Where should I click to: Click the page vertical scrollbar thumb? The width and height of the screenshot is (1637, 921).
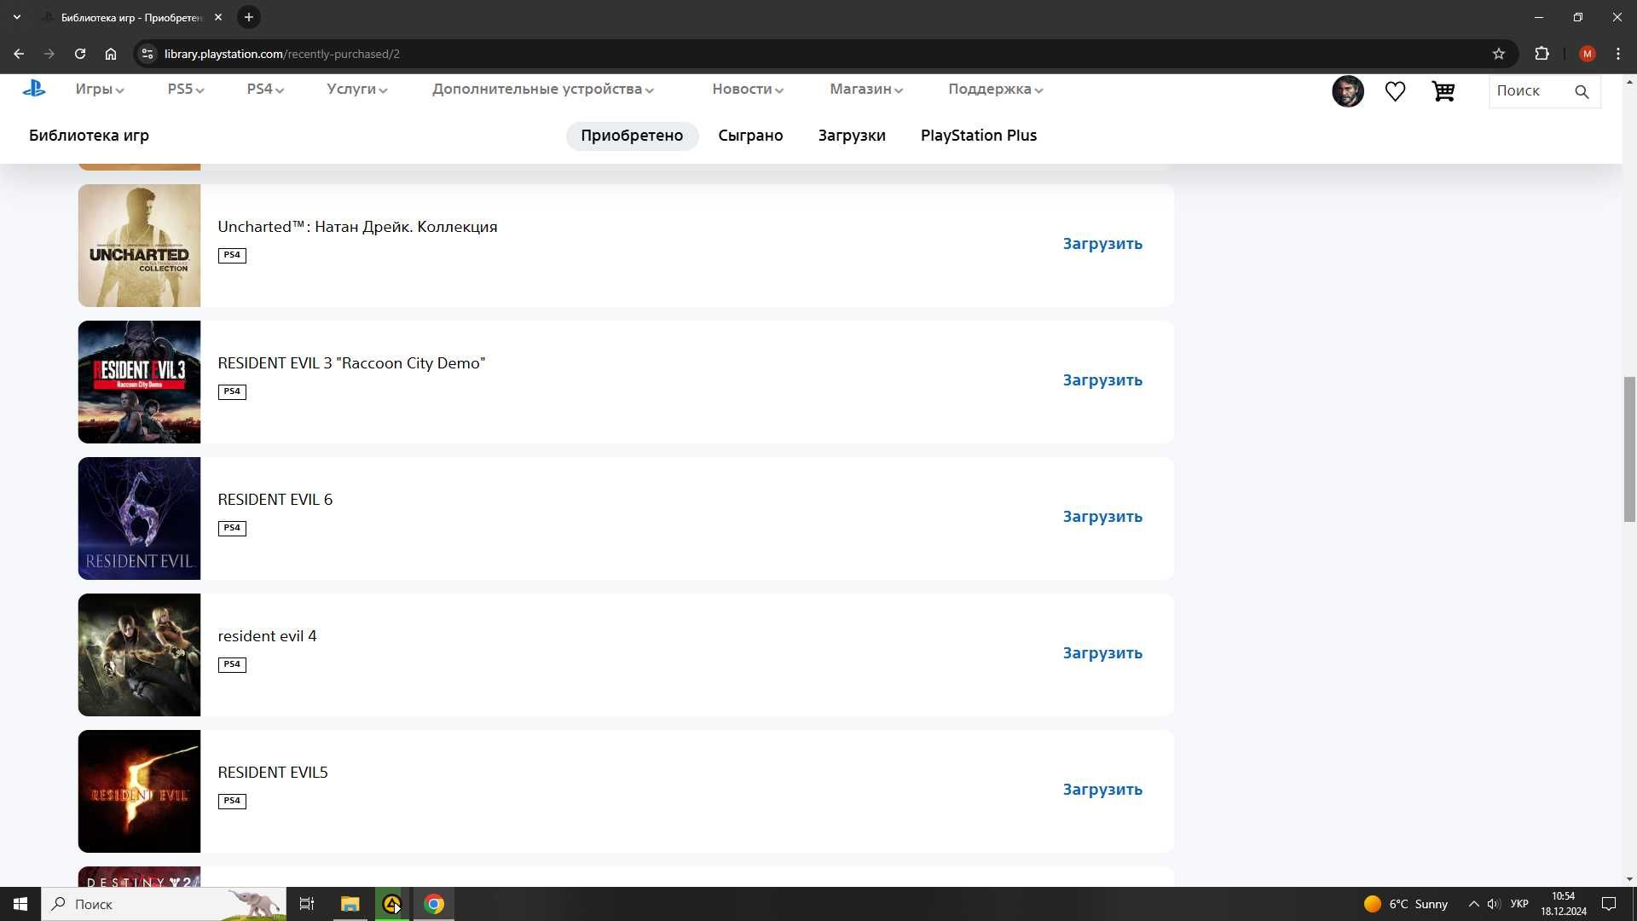[x=1629, y=449]
